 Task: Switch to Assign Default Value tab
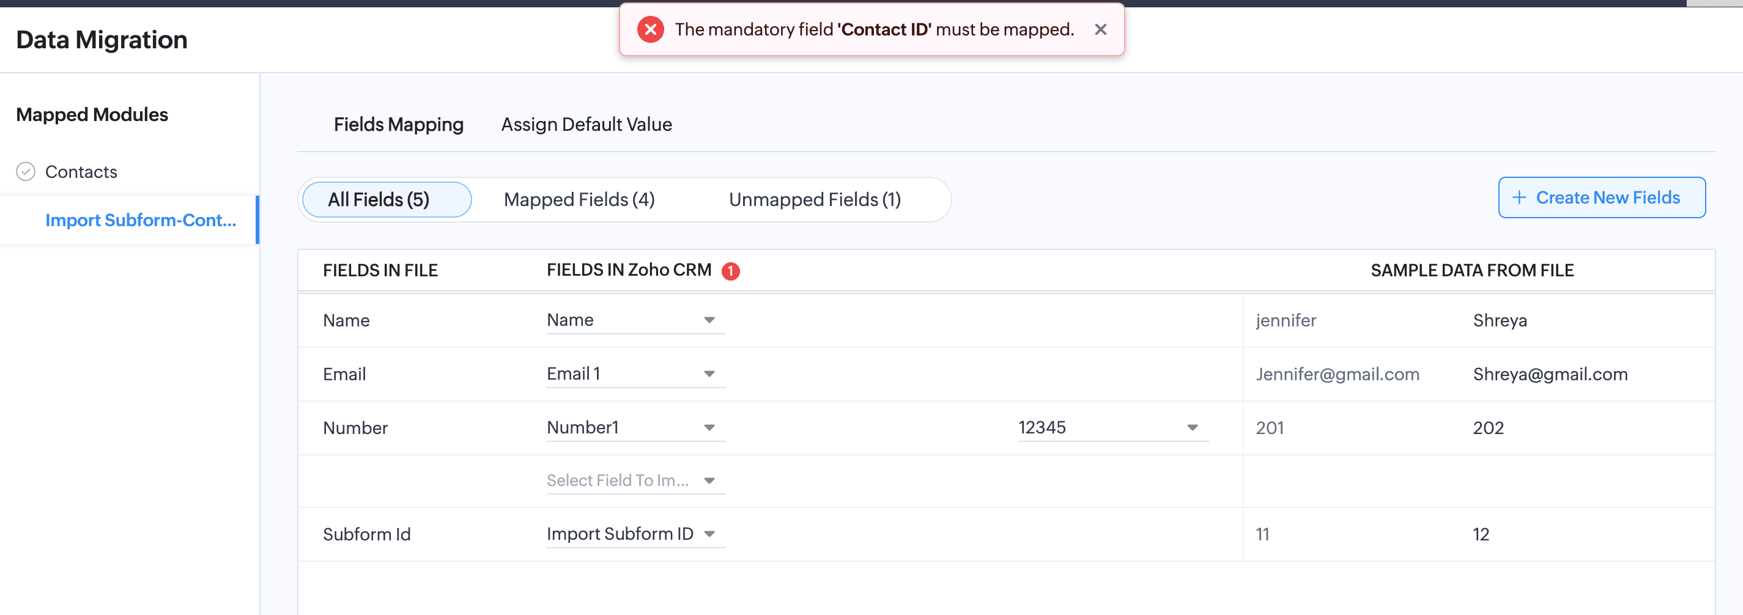[x=586, y=125]
